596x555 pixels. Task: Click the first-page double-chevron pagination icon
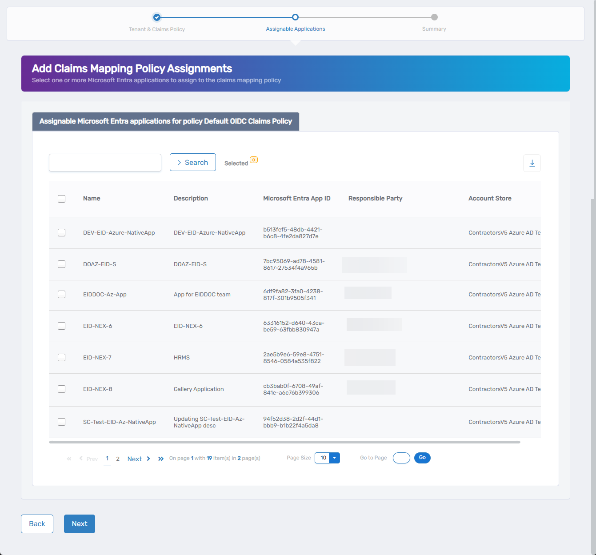click(69, 458)
